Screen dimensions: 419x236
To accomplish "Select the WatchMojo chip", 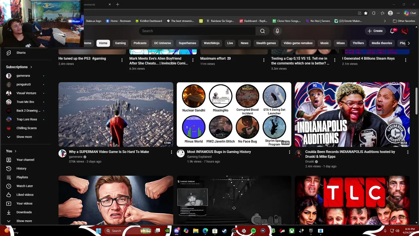I will tap(211, 43).
